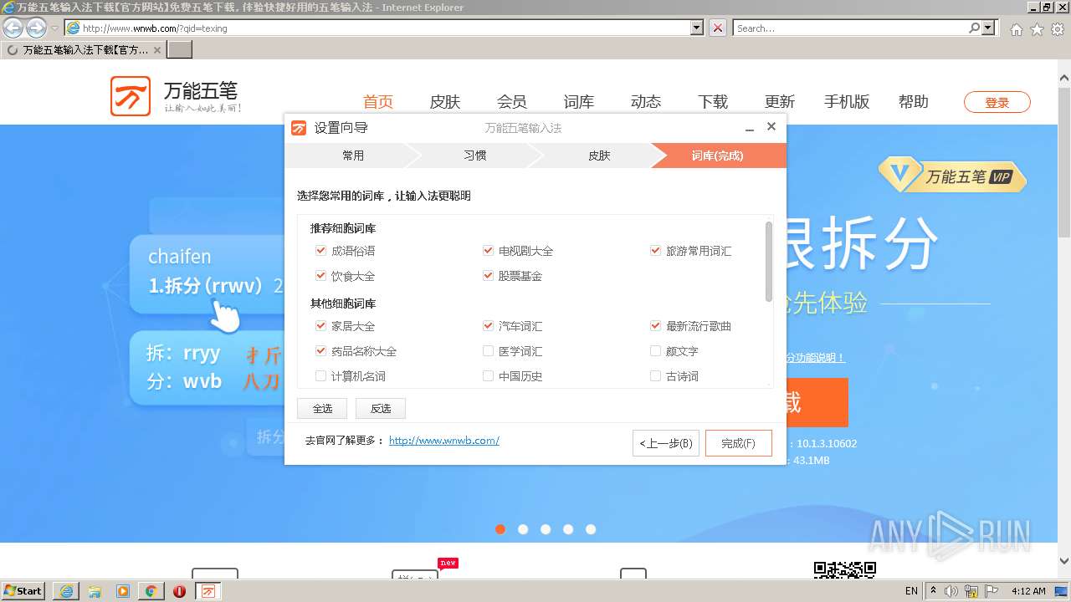Click 上一步(B) previous button
Viewport: 1071px width, 602px height.
click(x=666, y=443)
